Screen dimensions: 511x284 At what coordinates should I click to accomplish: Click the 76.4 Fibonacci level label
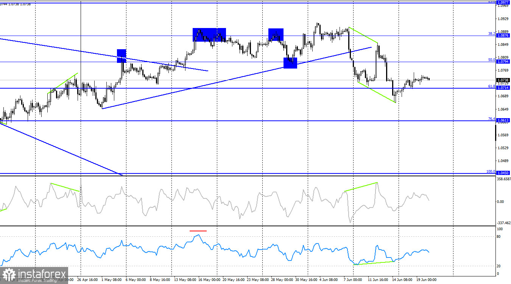tap(491, 119)
